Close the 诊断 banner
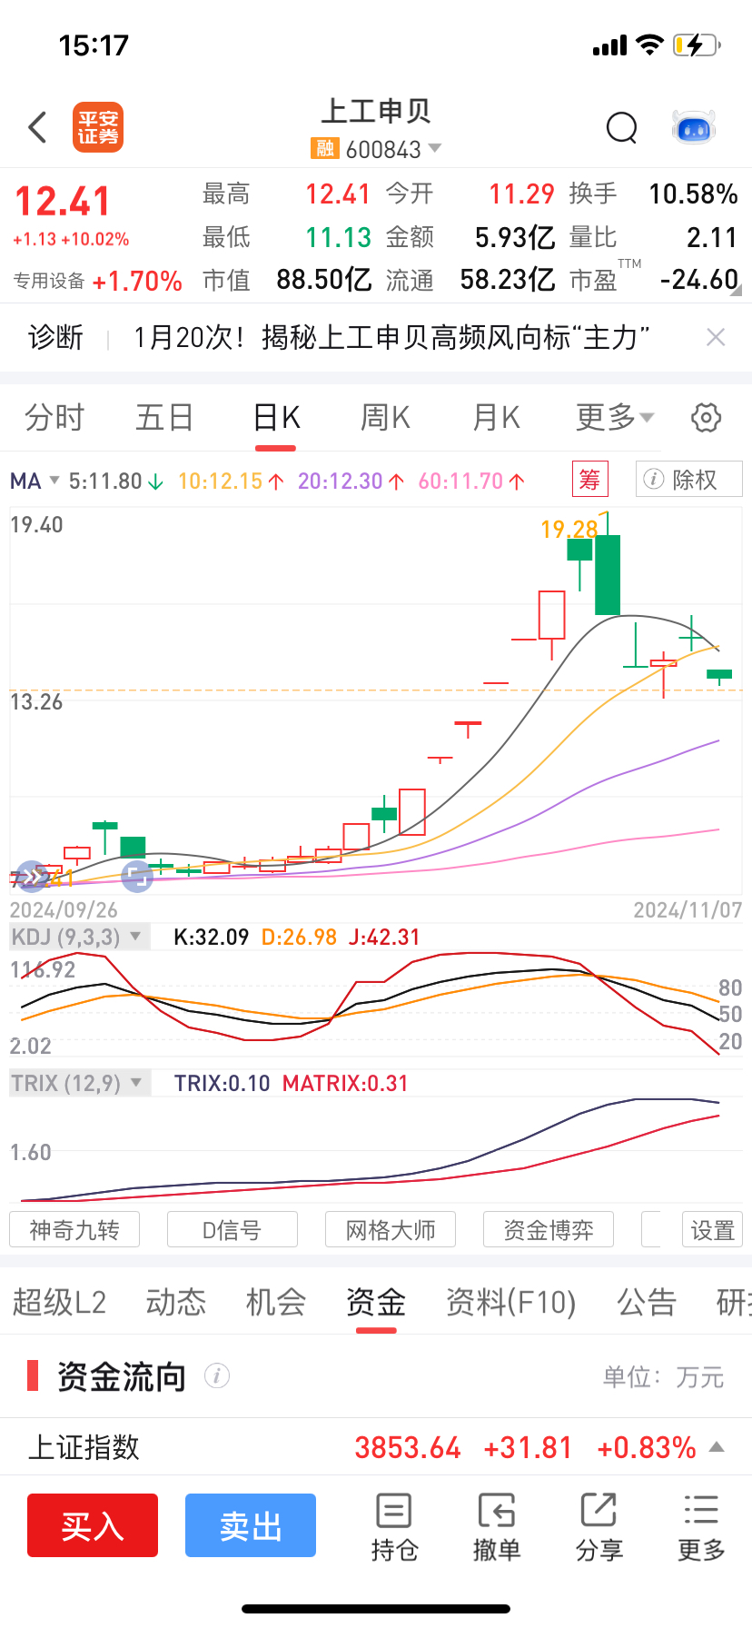Viewport: 752px width, 1628px height. tap(716, 338)
